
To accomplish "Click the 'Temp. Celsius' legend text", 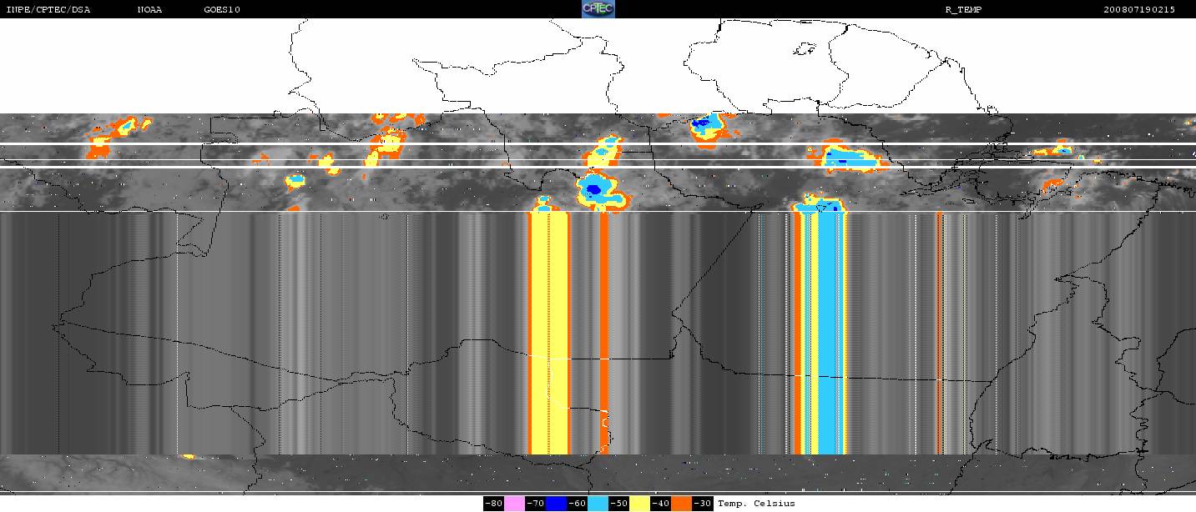I will pos(756,504).
